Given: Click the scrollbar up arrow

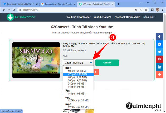Looking at the screenshot, I should 164,14.
